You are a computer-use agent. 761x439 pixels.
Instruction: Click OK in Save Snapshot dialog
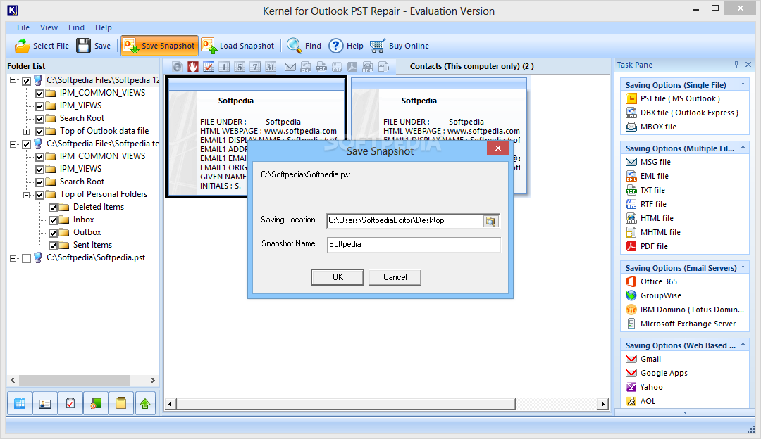338,277
